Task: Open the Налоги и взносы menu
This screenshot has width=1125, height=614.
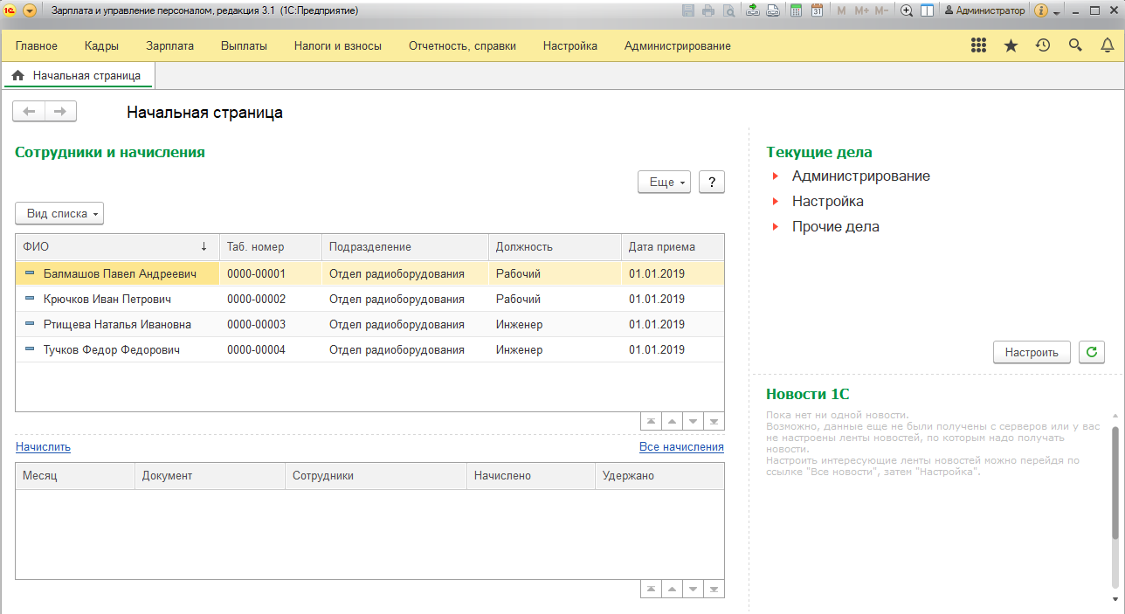Action: 337,46
